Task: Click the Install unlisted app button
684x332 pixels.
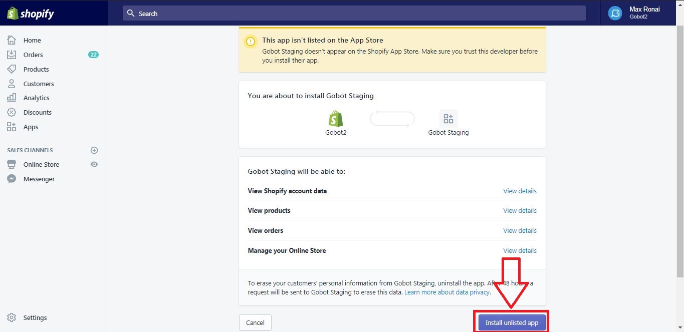Action: point(512,322)
